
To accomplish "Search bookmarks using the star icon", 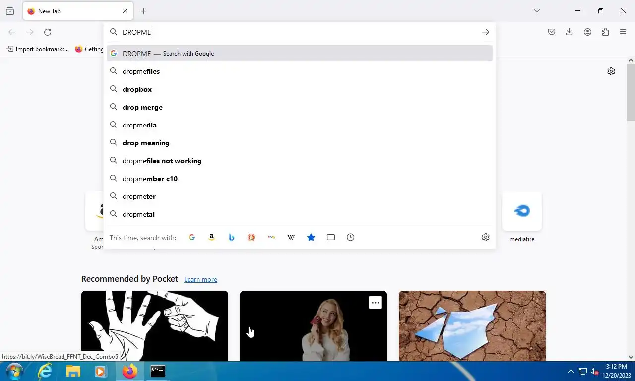I will (x=311, y=237).
